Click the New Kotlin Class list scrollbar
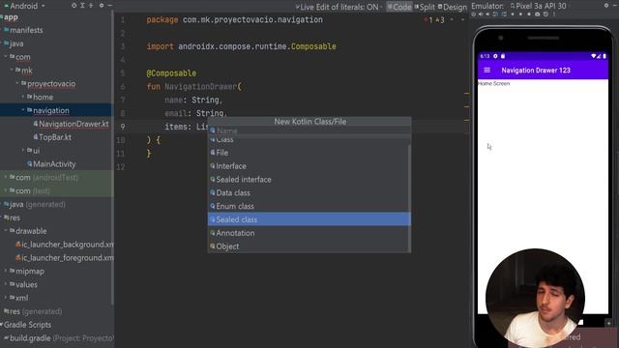The width and height of the screenshot is (619, 348). (x=409, y=197)
